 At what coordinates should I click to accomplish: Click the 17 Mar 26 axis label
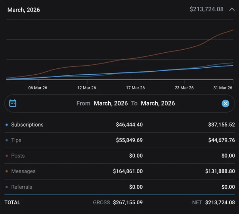[135, 88]
